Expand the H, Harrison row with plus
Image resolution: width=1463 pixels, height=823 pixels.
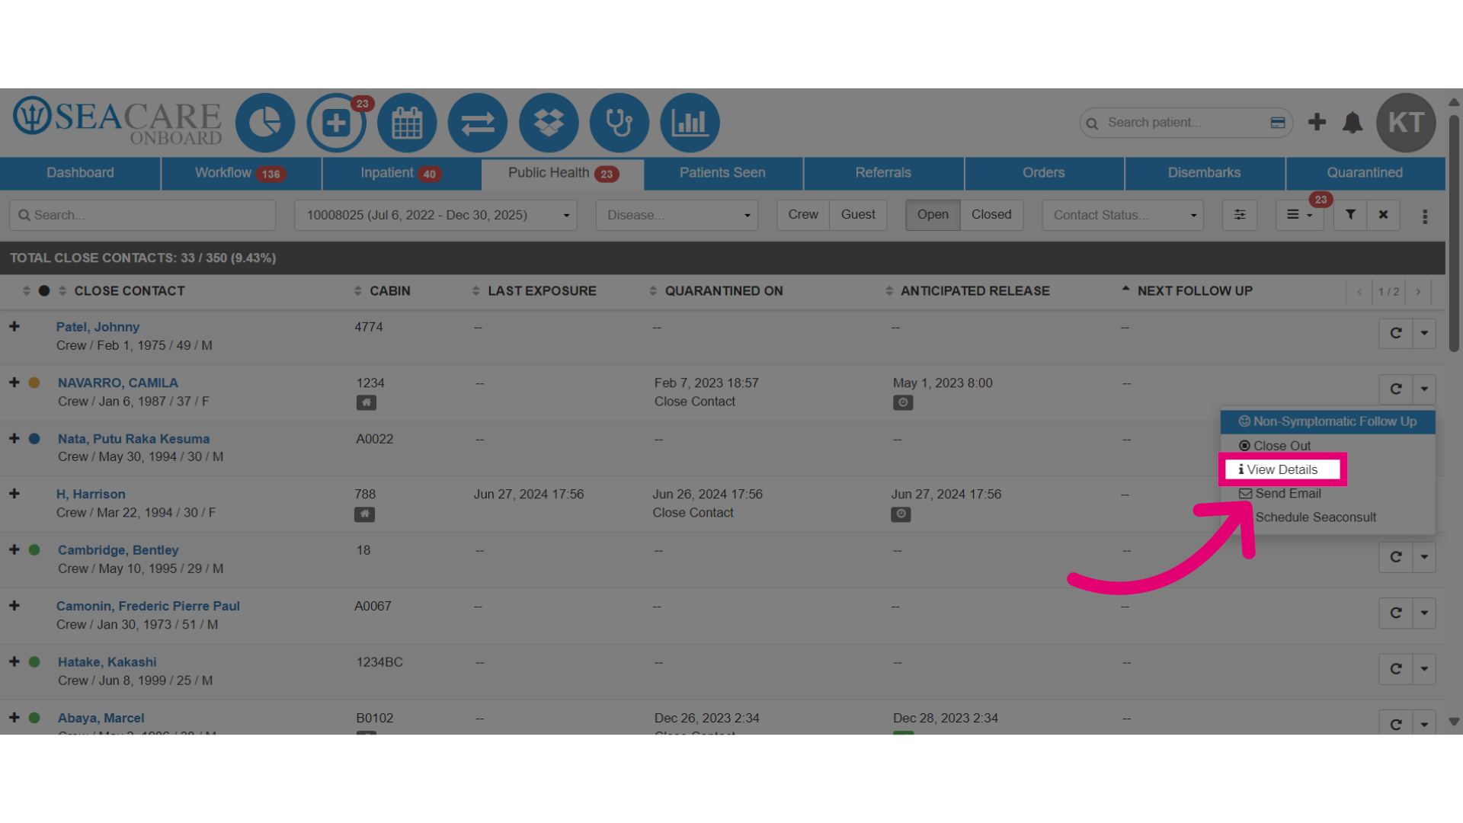(x=14, y=494)
